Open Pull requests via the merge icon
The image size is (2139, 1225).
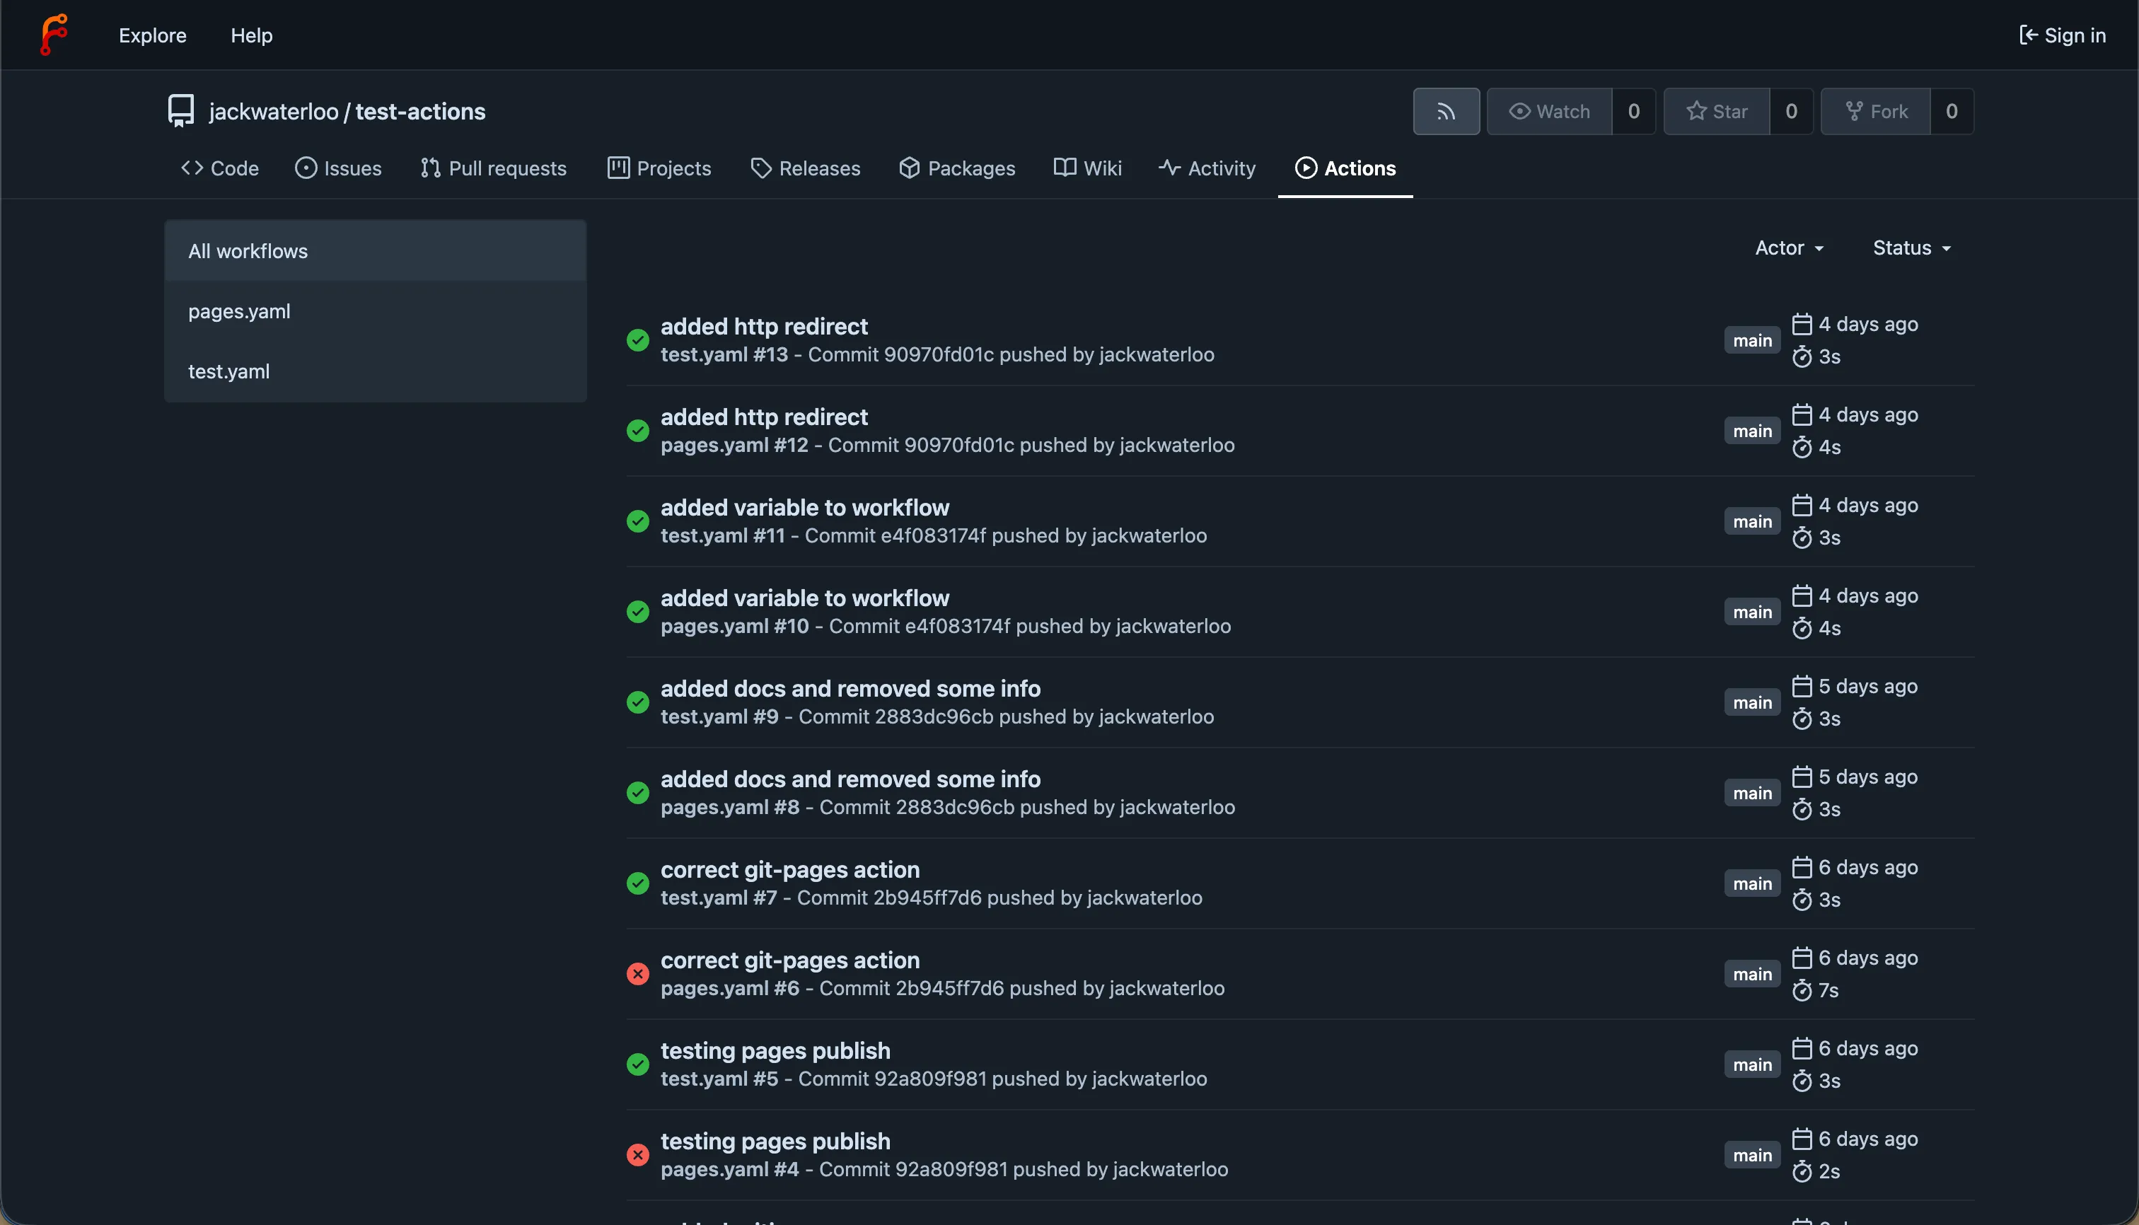(x=493, y=168)
